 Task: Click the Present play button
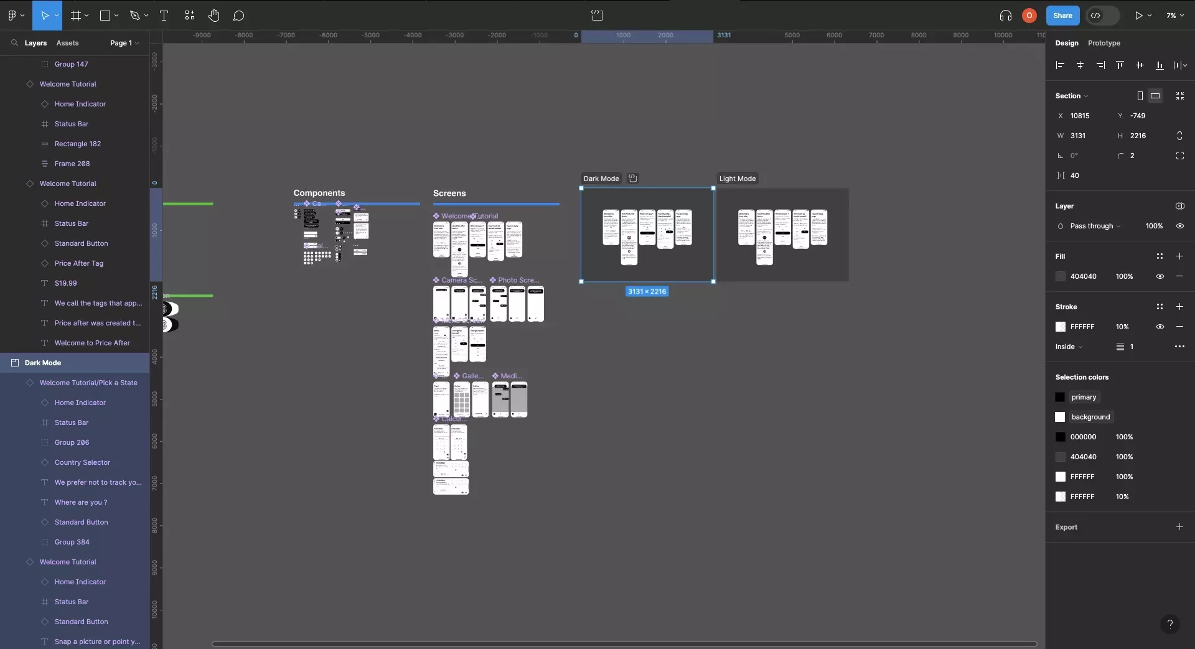click(1138, 16)
